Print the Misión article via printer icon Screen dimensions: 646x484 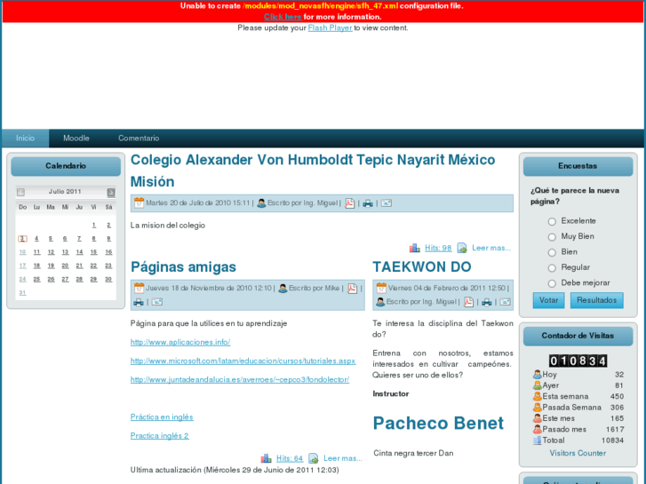coord(368,203)
